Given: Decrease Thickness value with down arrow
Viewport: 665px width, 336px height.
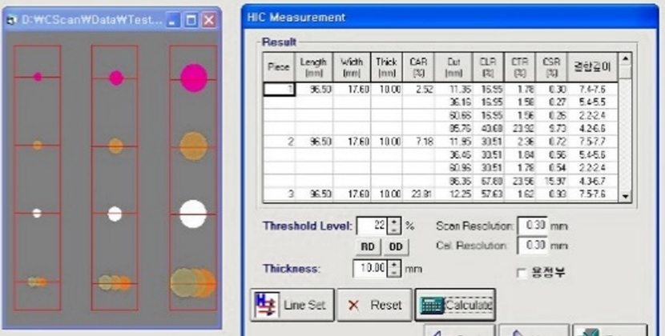Looking at the screenshot, I should (x=394, y=273).
